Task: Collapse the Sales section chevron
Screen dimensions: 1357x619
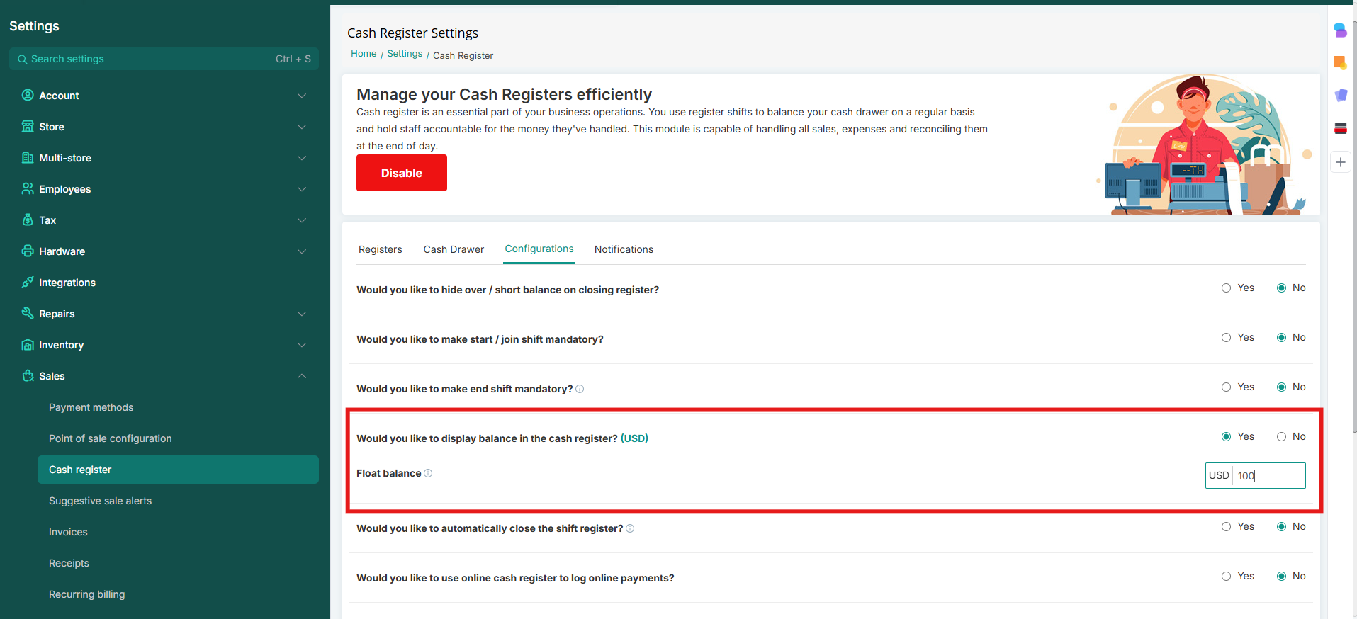Action: [x=302, y=376]
